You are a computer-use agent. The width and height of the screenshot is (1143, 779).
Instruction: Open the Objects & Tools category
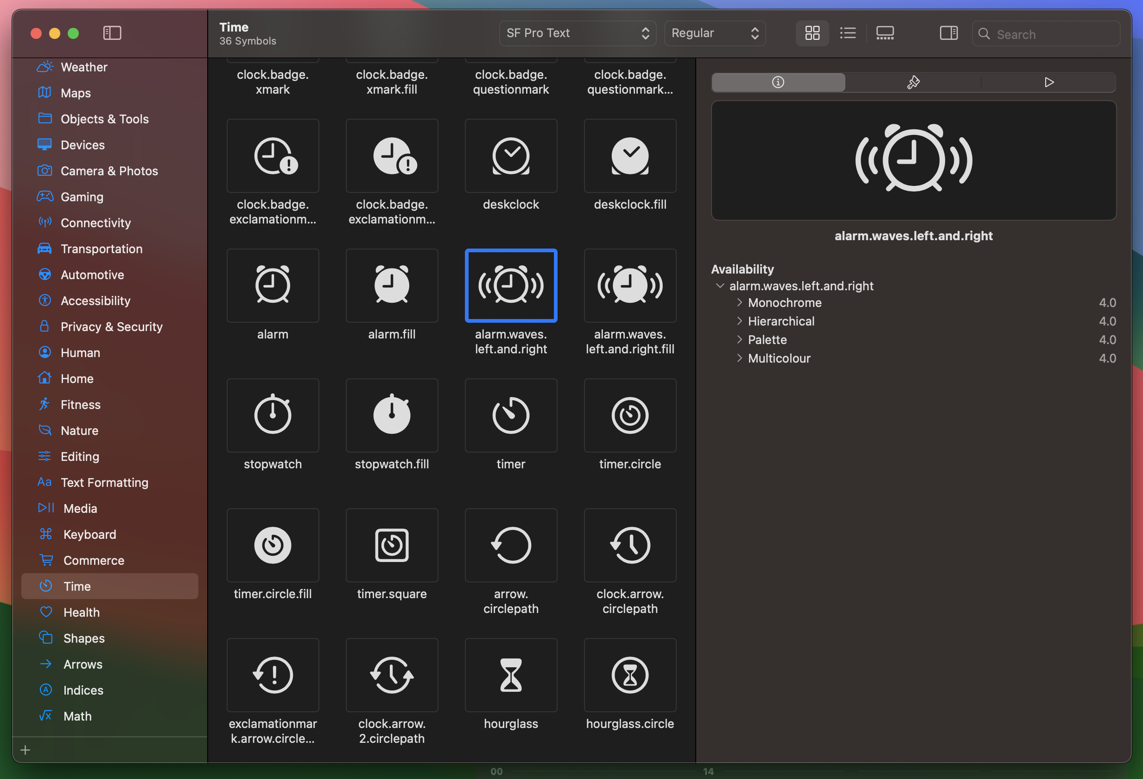point(110,119)
